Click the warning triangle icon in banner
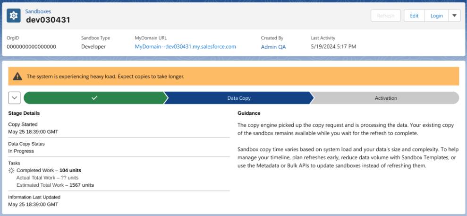The height and width of the screenshot is (216, 467). 17,77
